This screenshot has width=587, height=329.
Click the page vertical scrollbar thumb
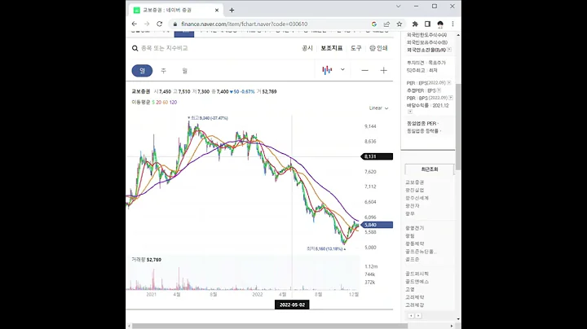[458, 127]
